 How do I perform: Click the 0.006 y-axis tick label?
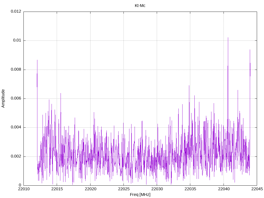click(16, 98)
